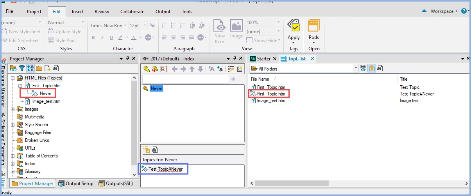The height and width of the screenshot is (196, 471).
Task: Click the new folder icon in Project Manager
Action: click(x=39, y=68)
